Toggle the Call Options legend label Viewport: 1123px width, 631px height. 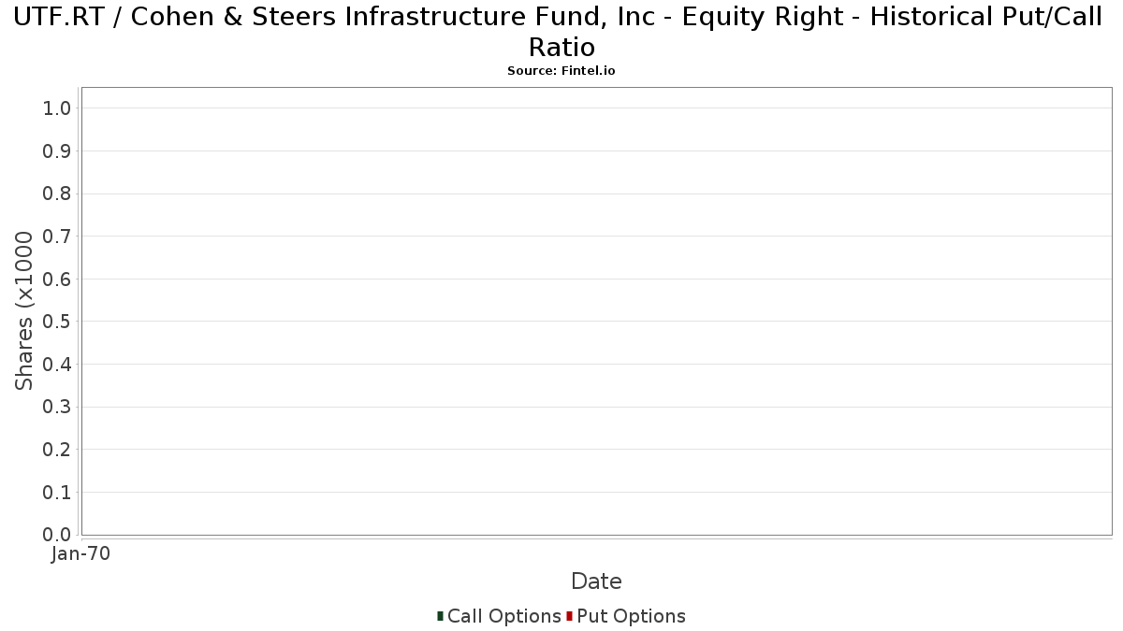(x=503, y=616)
